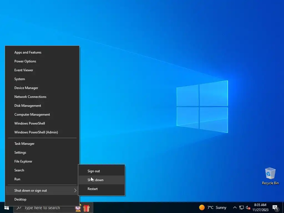284x213 pixels.
Task: Open Task Manager
Action: point(42,144)
